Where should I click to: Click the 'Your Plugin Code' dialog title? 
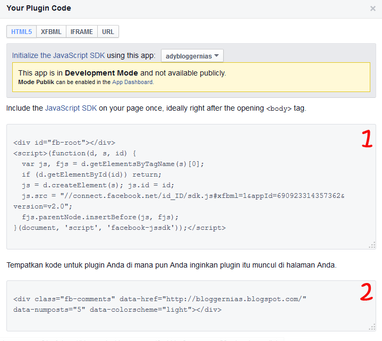39,8
